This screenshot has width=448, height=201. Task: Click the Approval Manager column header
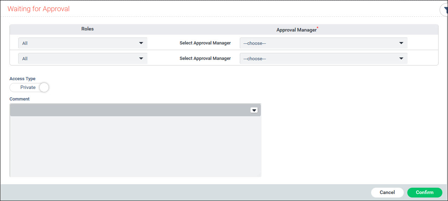click(297, 30)
